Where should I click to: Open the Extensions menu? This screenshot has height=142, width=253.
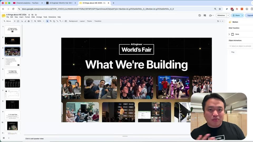[x=52, y=17]
